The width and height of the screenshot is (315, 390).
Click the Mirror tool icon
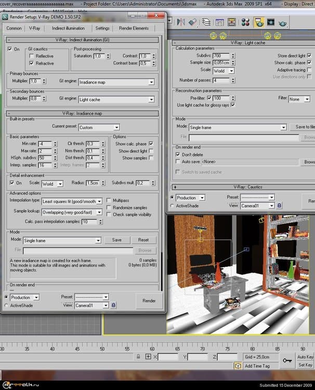click(x=181, y=22)
